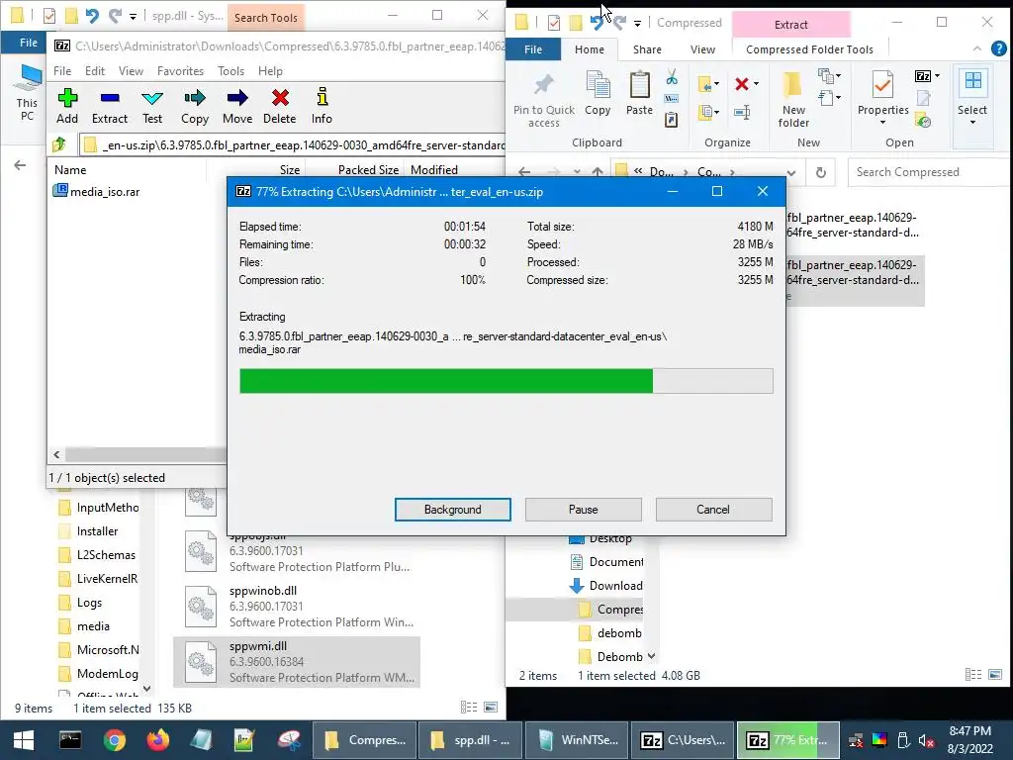Click the Move icon in 7-Zip toolbar
The image size is (1013, 760).
point(237,98)
